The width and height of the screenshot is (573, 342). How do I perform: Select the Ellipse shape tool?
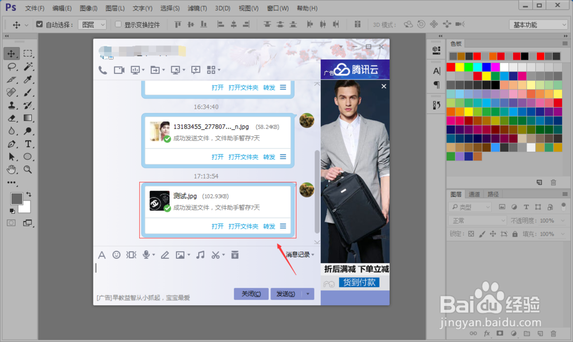pyautogui.click(x=28, y=157)
